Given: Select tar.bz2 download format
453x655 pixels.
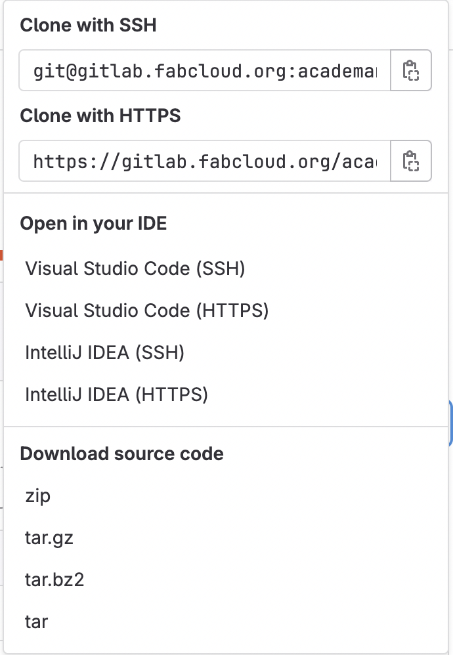Looking at the screenshot, I should tap(54, 580).
